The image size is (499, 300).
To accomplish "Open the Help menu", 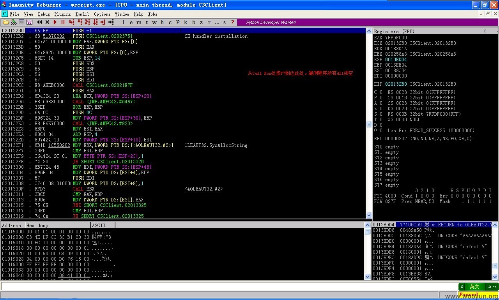I will point(138,14).
